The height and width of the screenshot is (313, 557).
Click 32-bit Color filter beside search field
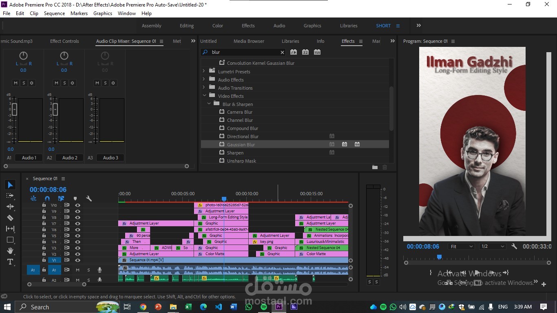pos(305,52)
